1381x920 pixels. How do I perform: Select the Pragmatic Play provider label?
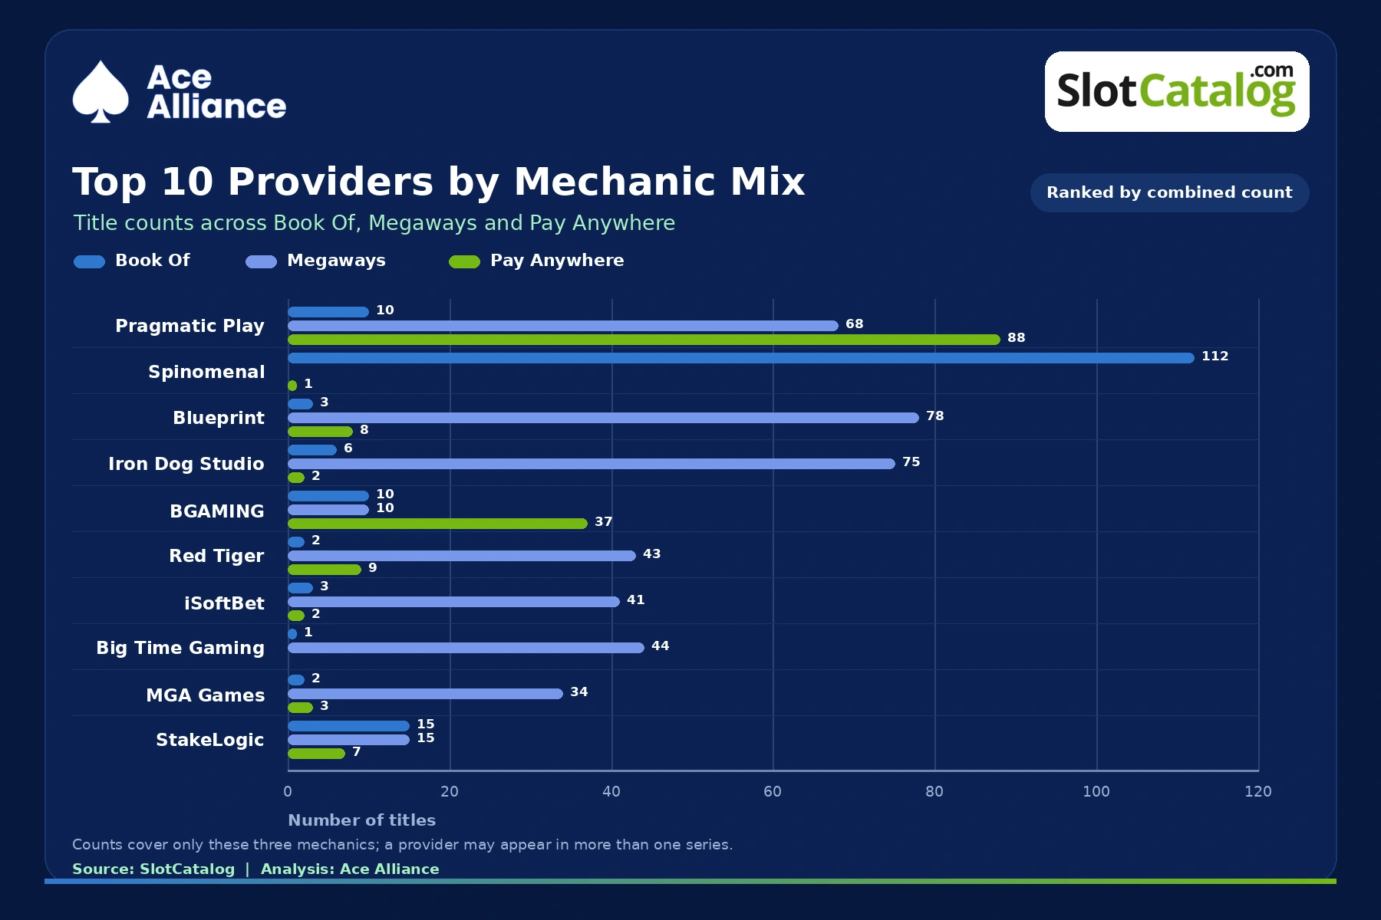[190, 326]
